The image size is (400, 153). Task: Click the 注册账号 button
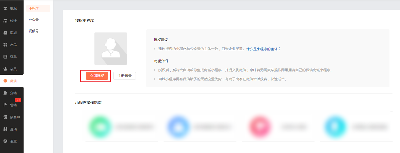[124, 76]
